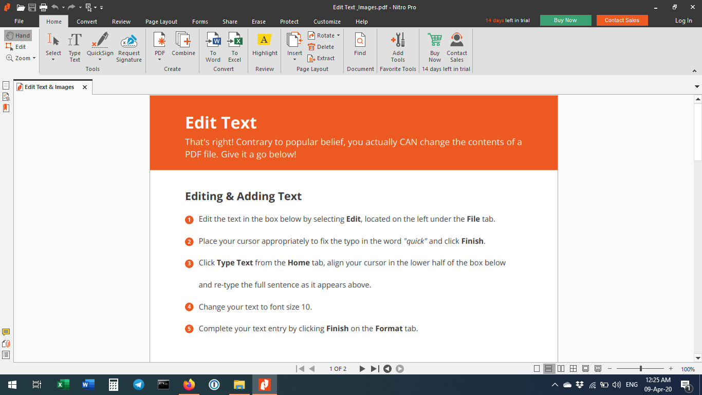Select the Highlight tool

264,46
